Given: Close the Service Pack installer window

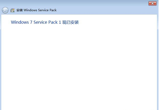Looking at the screenshot, I should click(152, 3).
